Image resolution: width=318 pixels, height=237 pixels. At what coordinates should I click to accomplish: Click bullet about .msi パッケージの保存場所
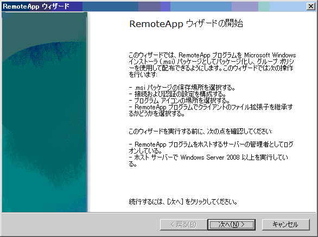[x=182, y=88]
